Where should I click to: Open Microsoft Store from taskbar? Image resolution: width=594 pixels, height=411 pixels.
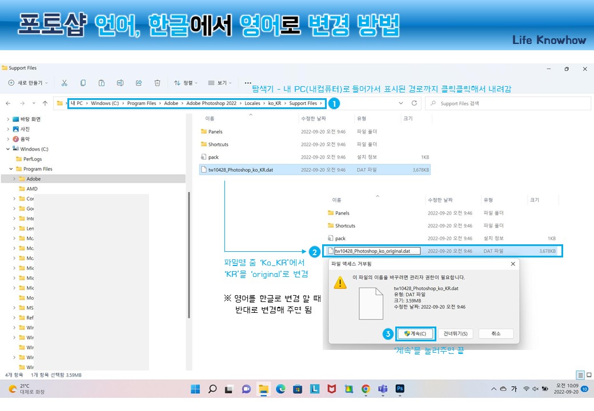(x=298, y=389)
